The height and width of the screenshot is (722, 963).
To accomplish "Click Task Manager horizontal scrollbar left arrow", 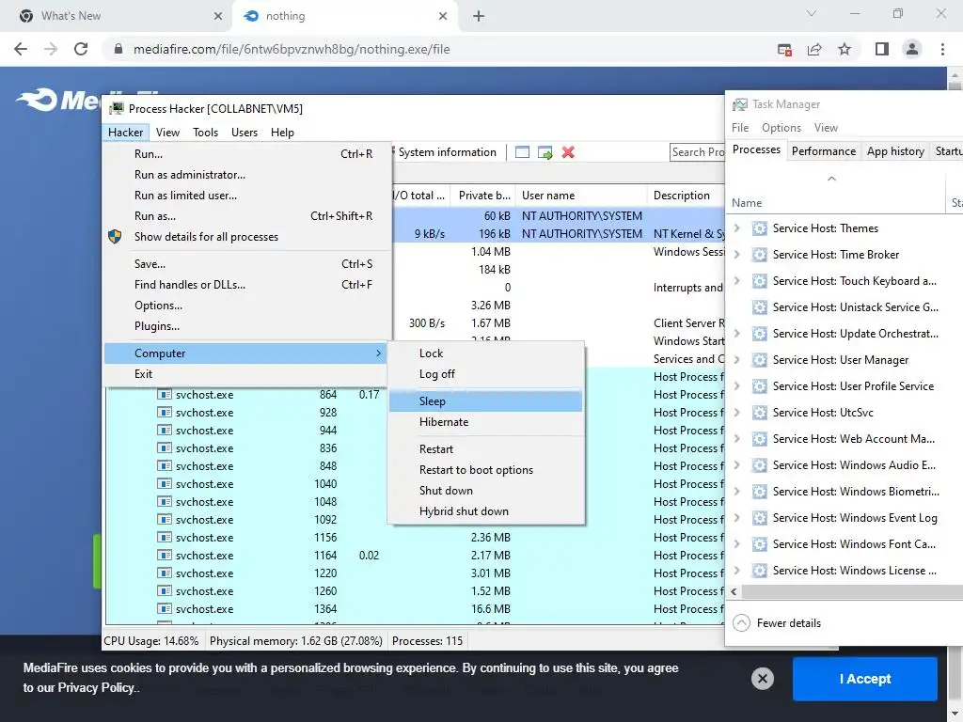I will point(734,592).
